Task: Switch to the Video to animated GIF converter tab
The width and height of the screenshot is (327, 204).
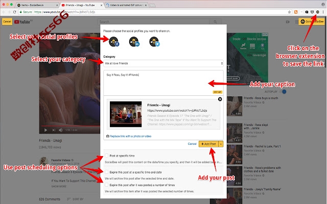Action: 126,5
